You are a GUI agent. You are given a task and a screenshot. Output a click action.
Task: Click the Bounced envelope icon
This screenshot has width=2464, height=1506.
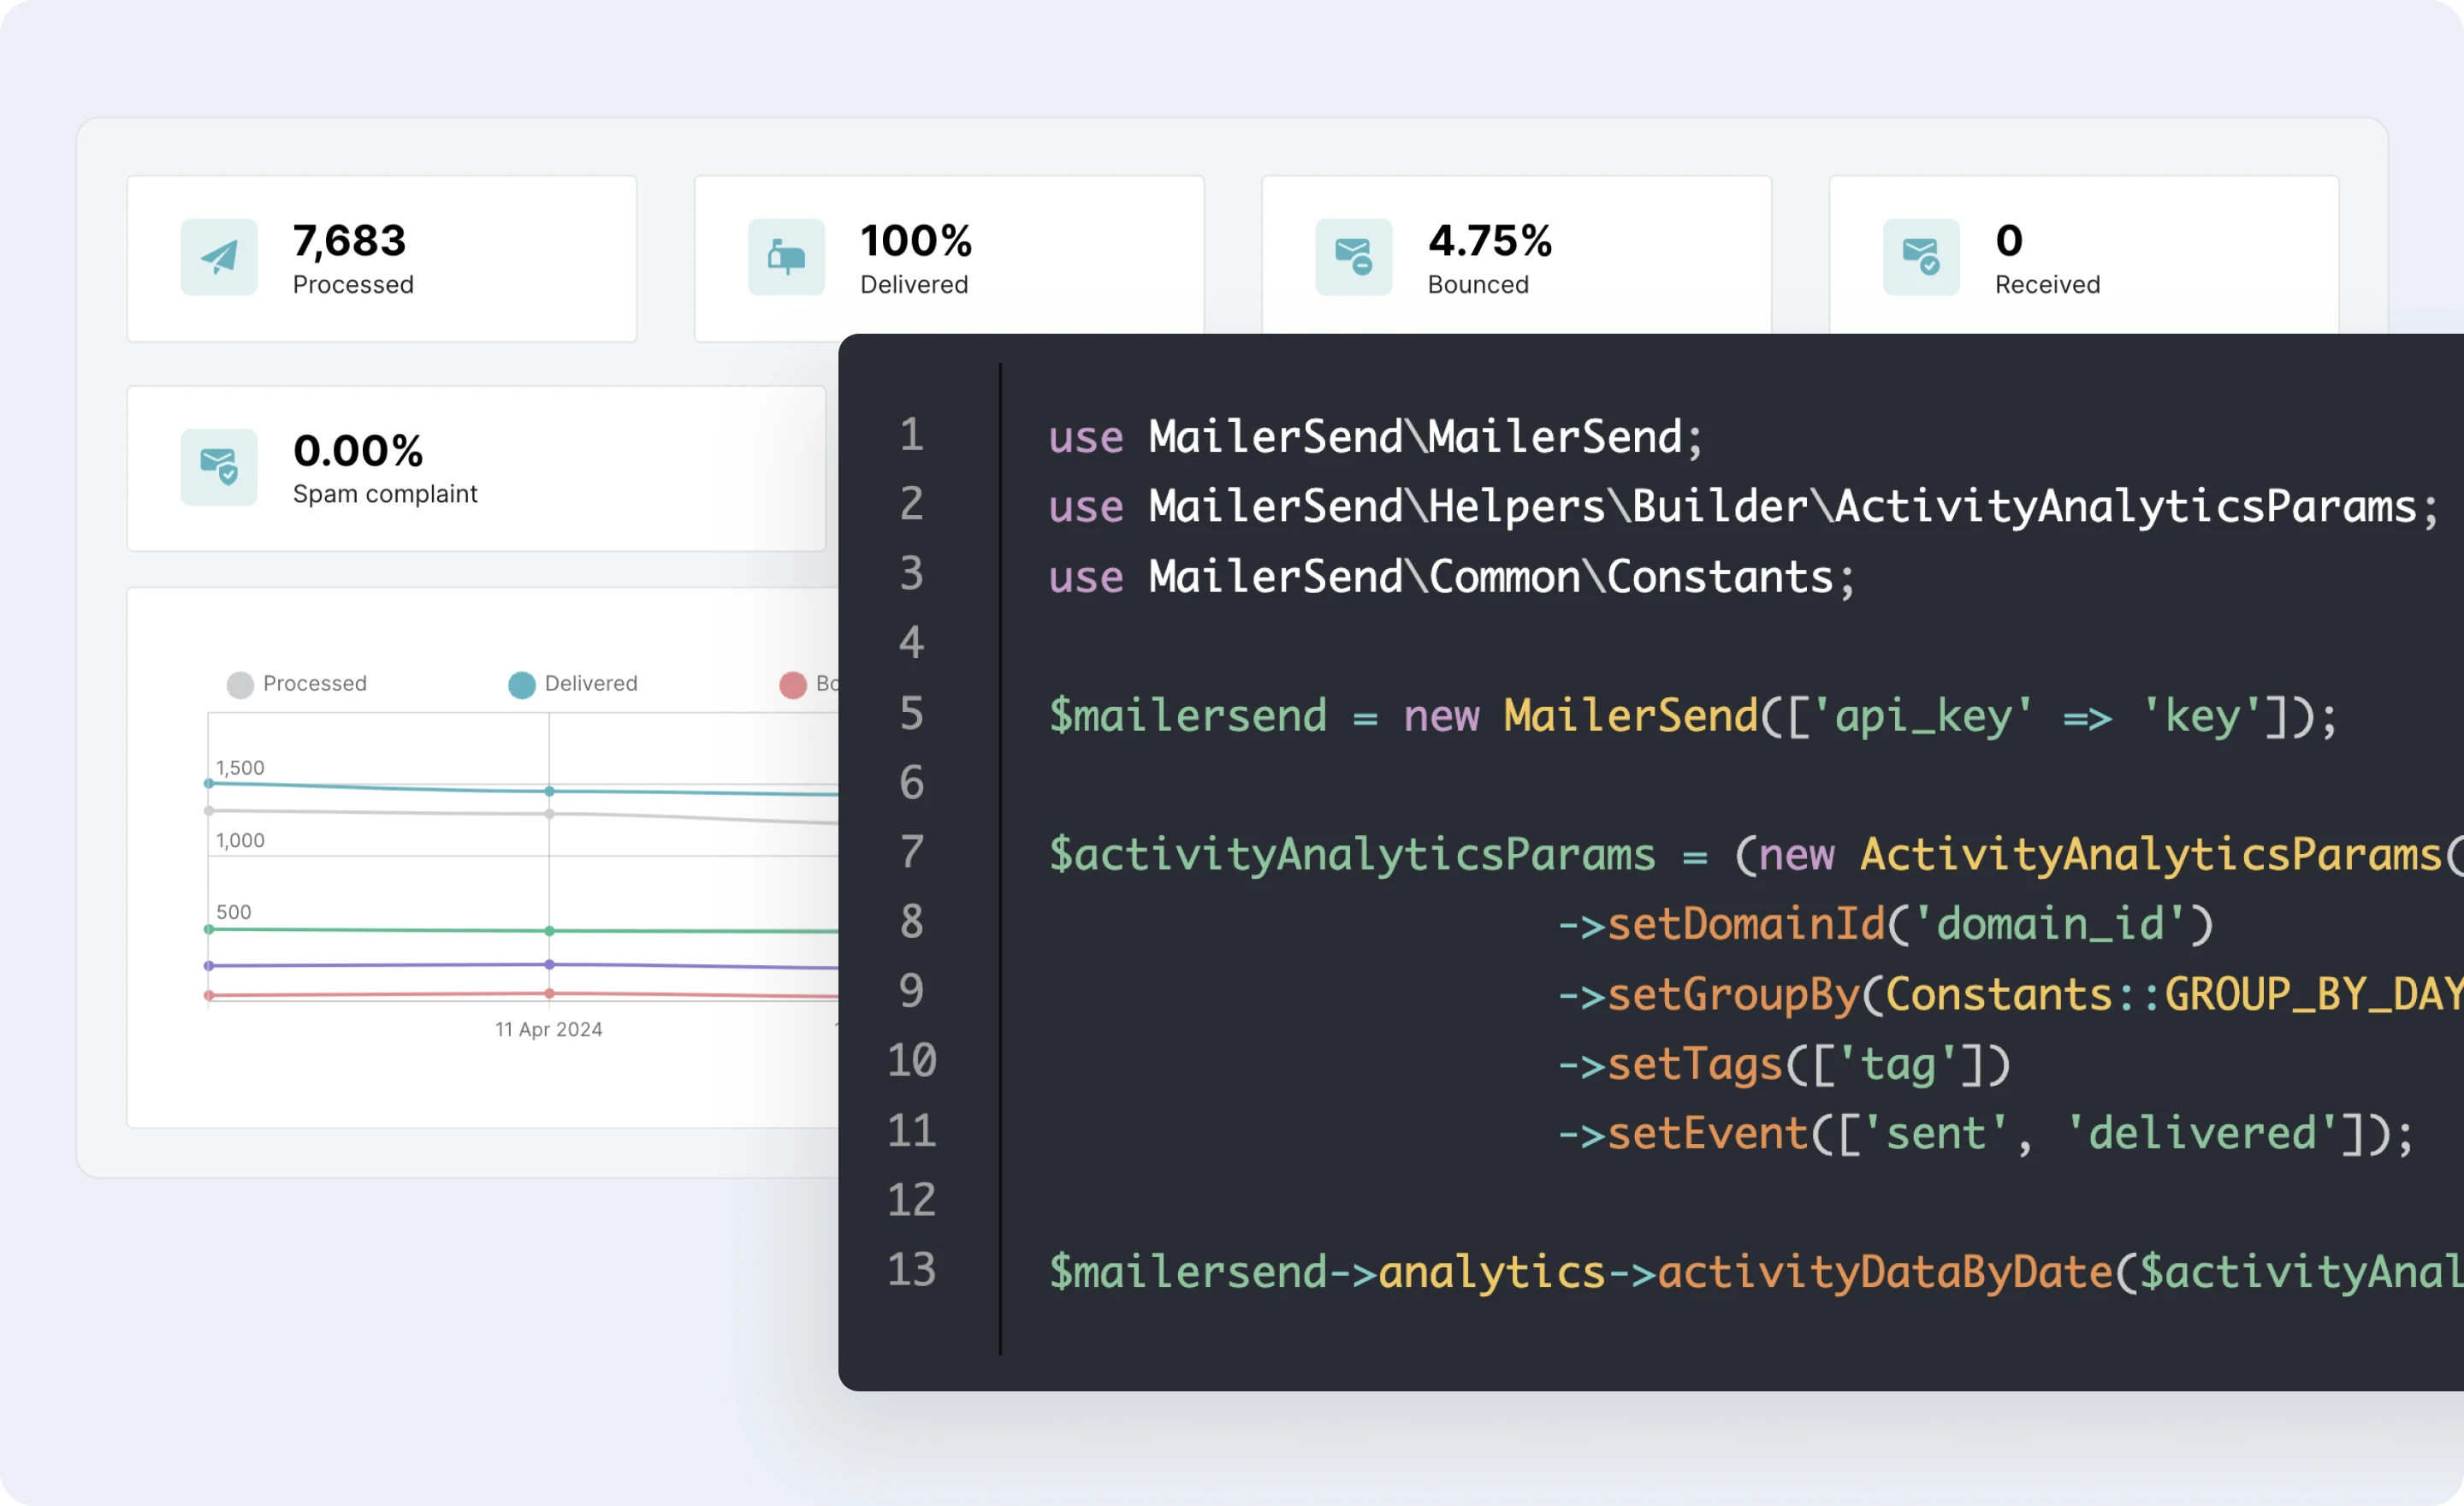1353,257
